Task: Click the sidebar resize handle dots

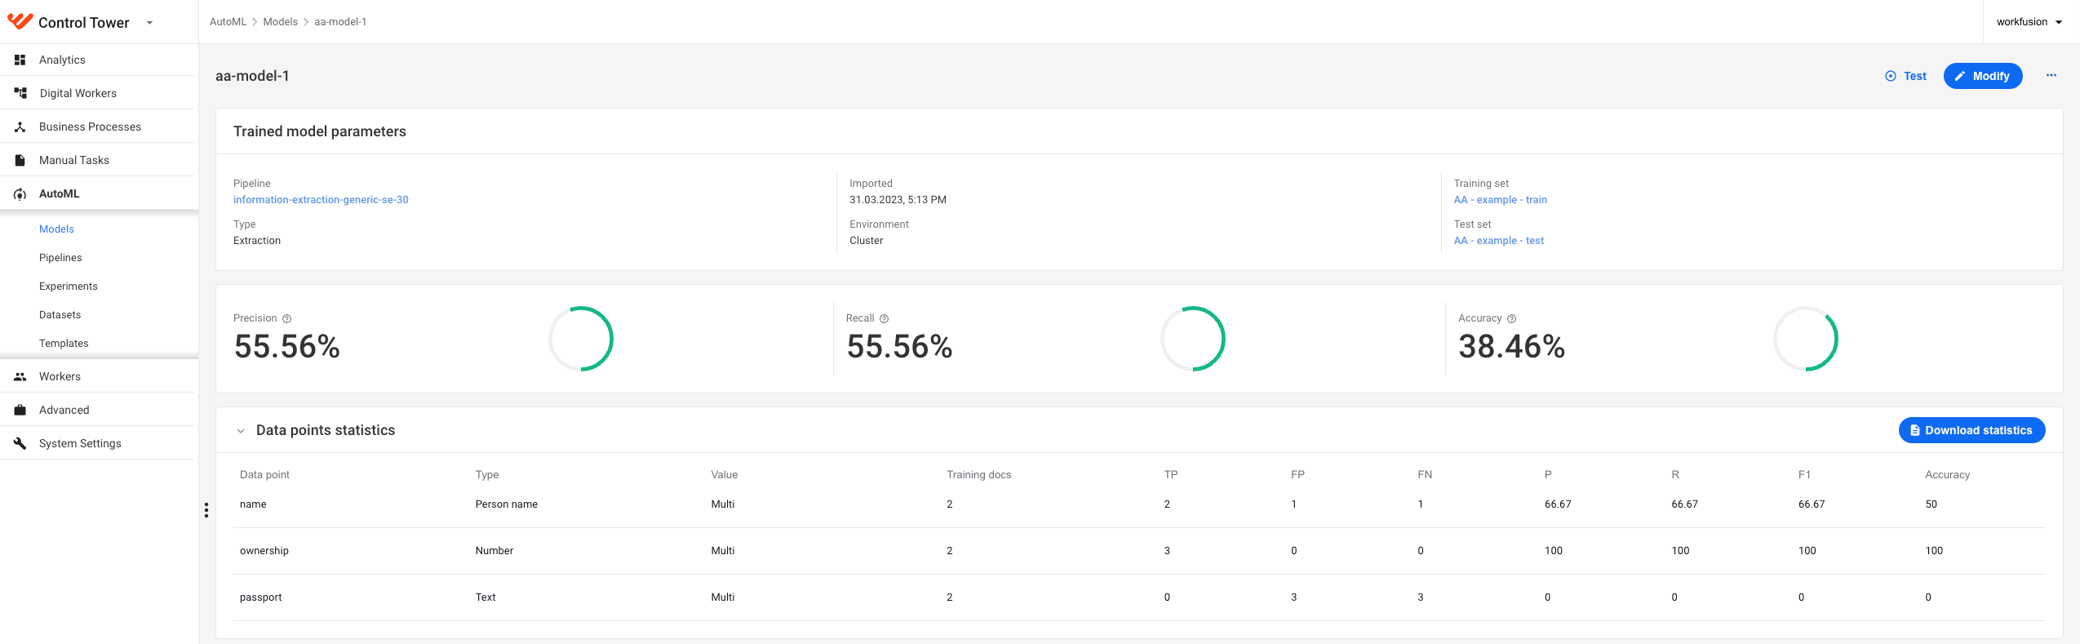Action: coord(206,510)
